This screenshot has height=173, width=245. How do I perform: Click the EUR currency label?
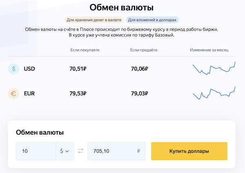pos(29,94)
